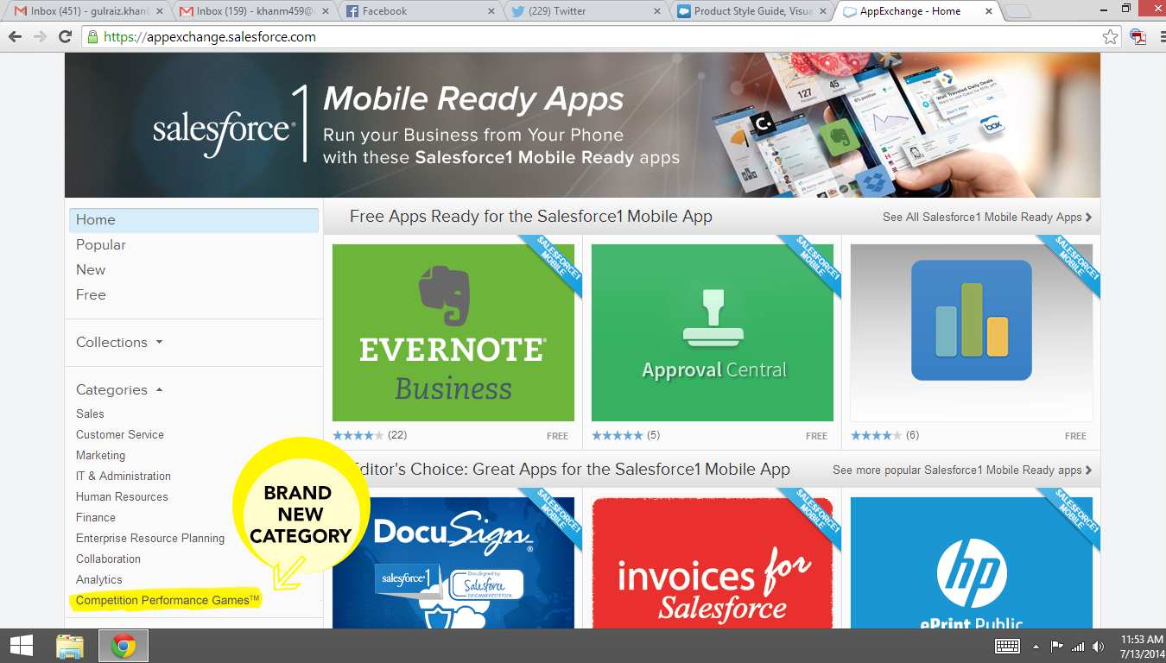Select Free in the sidebar
This screenshot has width=1166, height=663.
click(x=91, y=295)
